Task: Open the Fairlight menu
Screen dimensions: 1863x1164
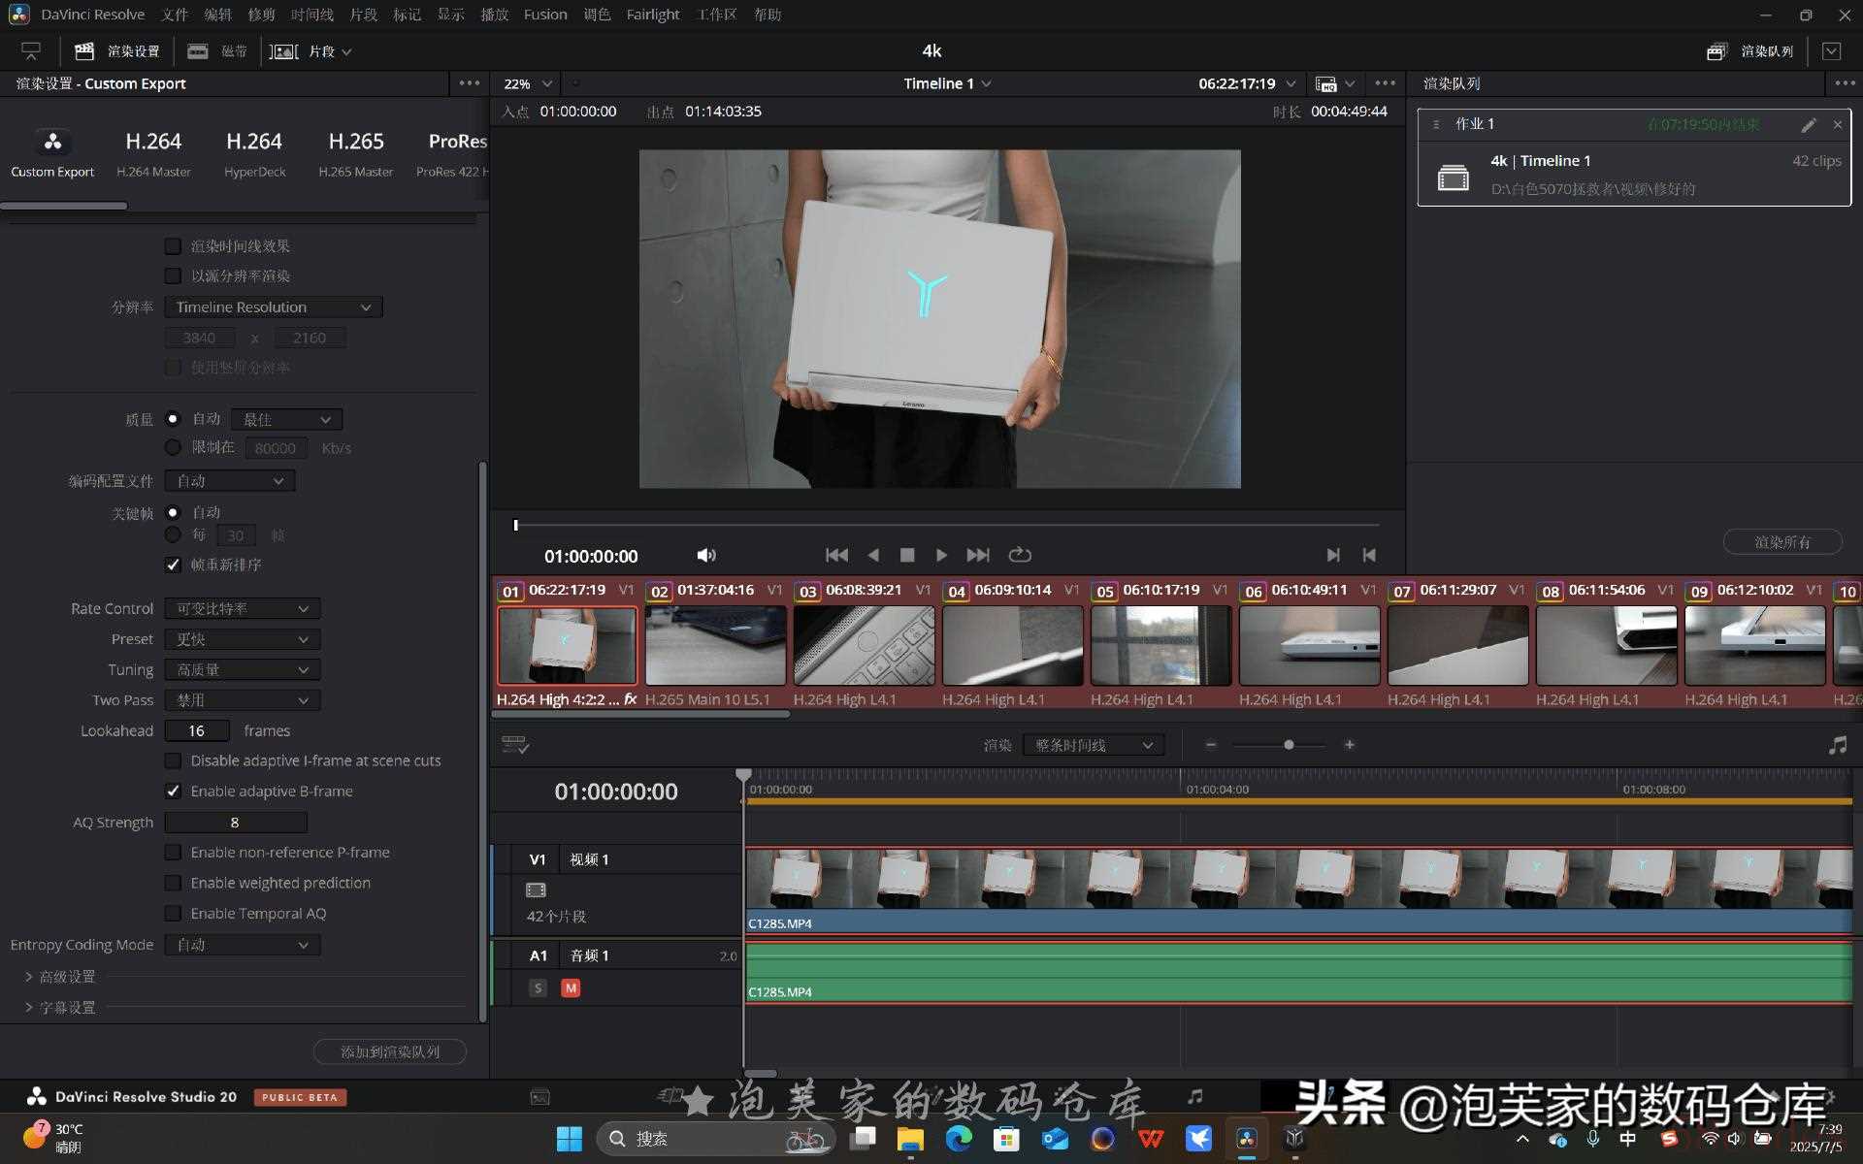Action: tap(652, 15)
